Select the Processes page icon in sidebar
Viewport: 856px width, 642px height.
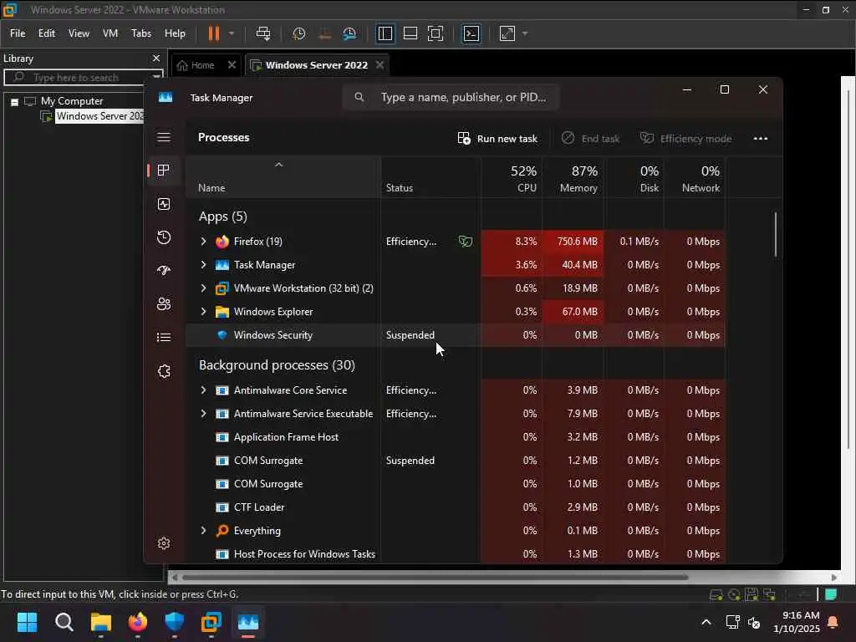[x=163, y=171]
